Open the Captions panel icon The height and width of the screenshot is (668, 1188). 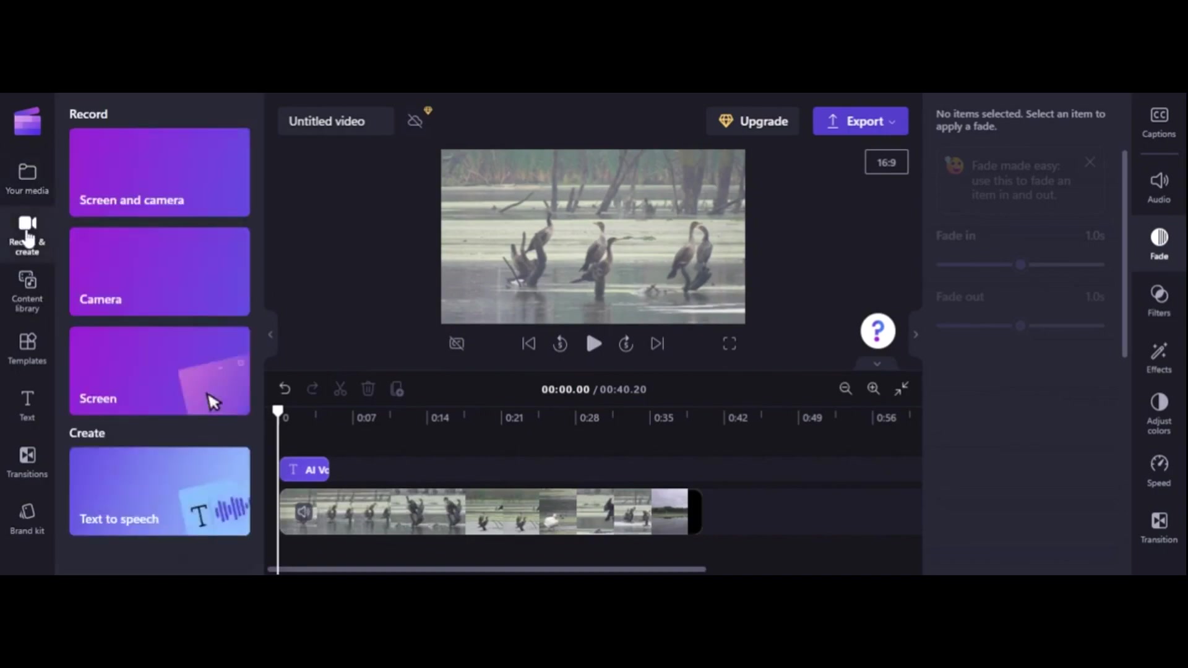(1158, 122)
